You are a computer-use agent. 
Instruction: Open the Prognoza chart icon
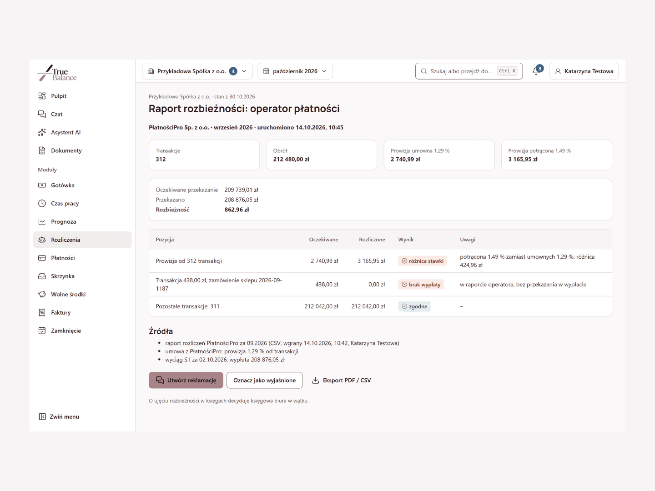pos(42,221)
